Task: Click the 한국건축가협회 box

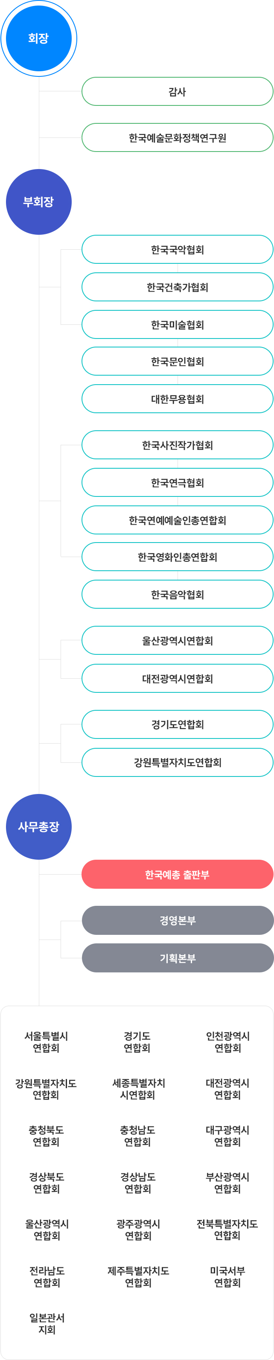Action: click(x=178, y=287)
